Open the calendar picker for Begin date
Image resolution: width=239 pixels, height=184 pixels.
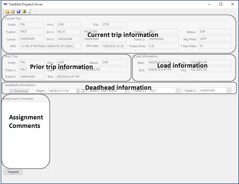point(83,91)
